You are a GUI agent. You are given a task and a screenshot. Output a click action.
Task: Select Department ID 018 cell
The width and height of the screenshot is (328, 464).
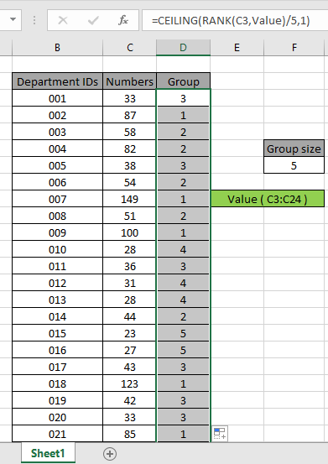(57, 383)
